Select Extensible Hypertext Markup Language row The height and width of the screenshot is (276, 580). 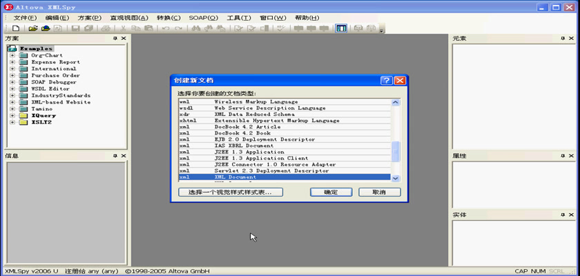pos(284,121)
